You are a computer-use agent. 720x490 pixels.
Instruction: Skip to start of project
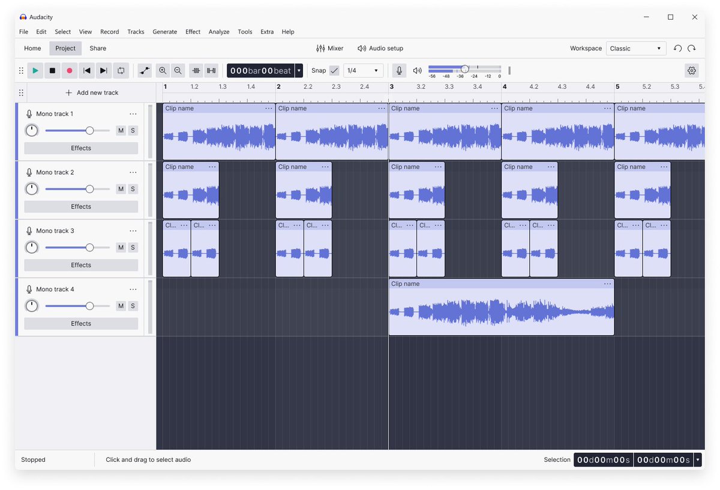86,71
